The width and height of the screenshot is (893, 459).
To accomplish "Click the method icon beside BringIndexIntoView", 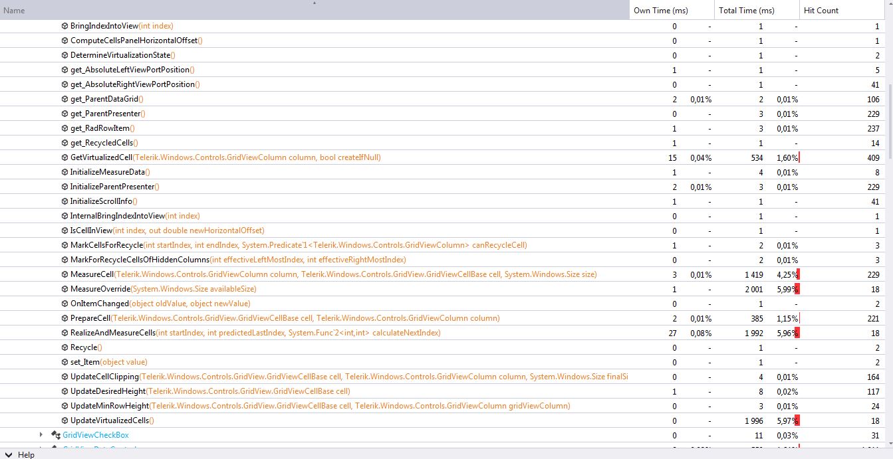I will click(x=64, y=26).
